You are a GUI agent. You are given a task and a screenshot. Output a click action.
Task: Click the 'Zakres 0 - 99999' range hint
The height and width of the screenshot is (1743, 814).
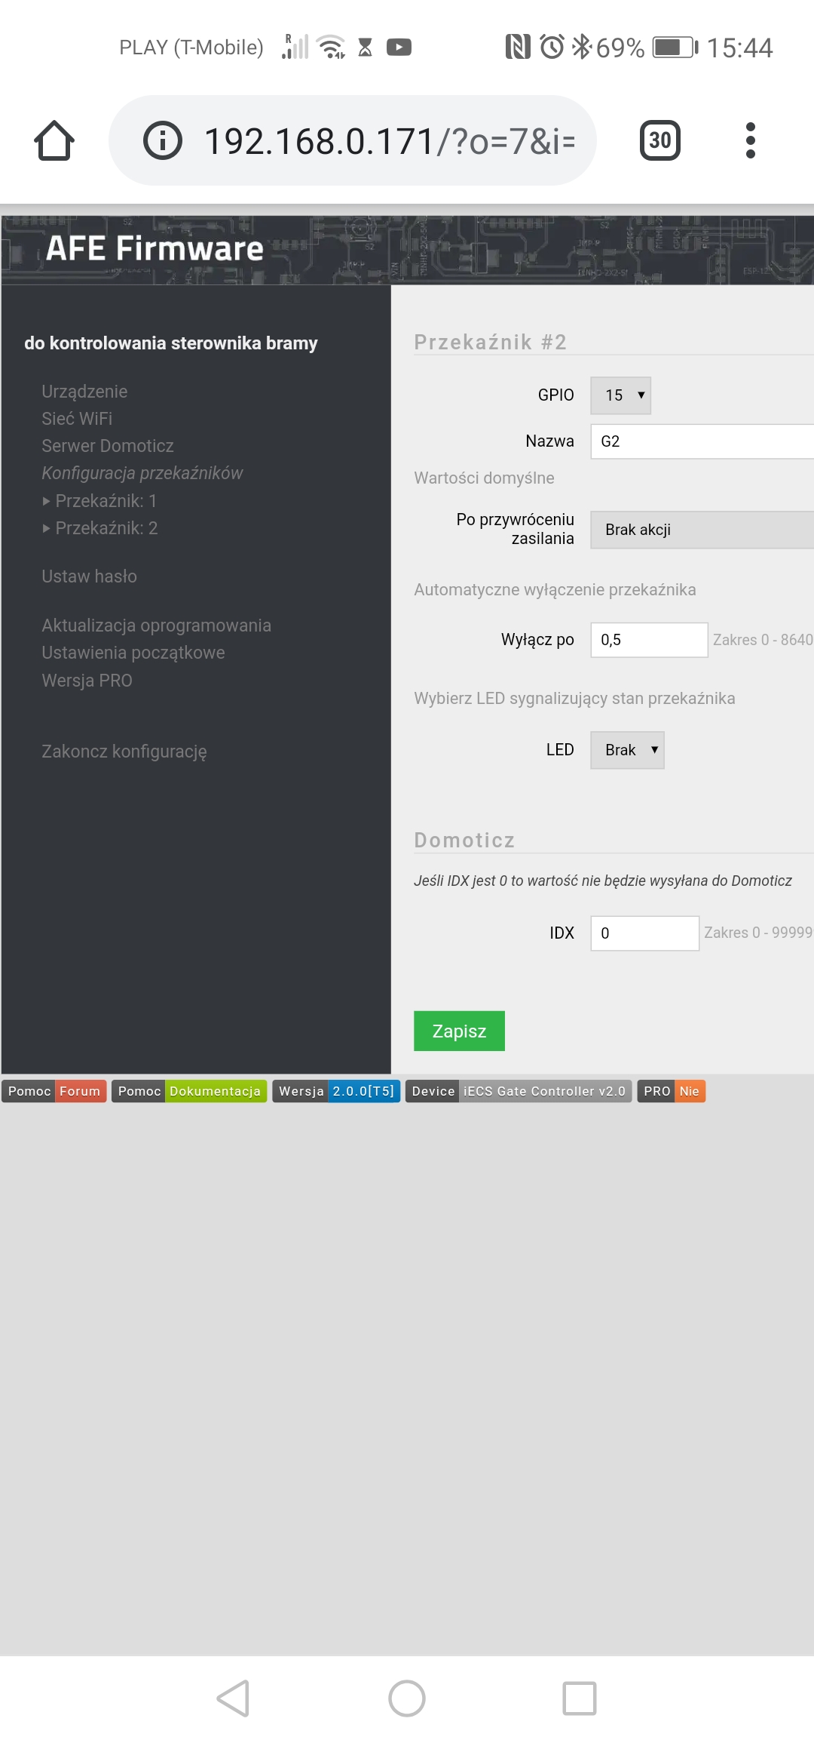tap(758, 933)
